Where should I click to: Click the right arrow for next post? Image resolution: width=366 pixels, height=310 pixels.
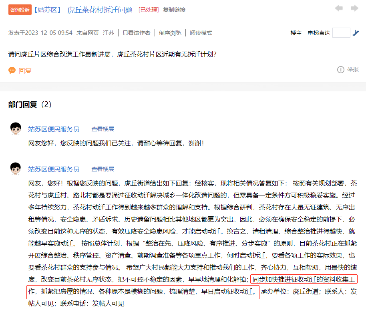354,8
